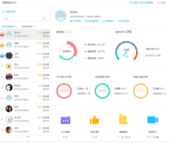Click the cloud textbook progress gauge
The image size is (169, 143).
[126, 51]
